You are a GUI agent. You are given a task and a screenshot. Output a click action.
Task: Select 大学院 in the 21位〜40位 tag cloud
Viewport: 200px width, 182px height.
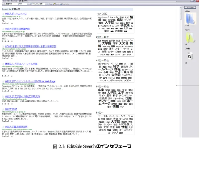106,43
